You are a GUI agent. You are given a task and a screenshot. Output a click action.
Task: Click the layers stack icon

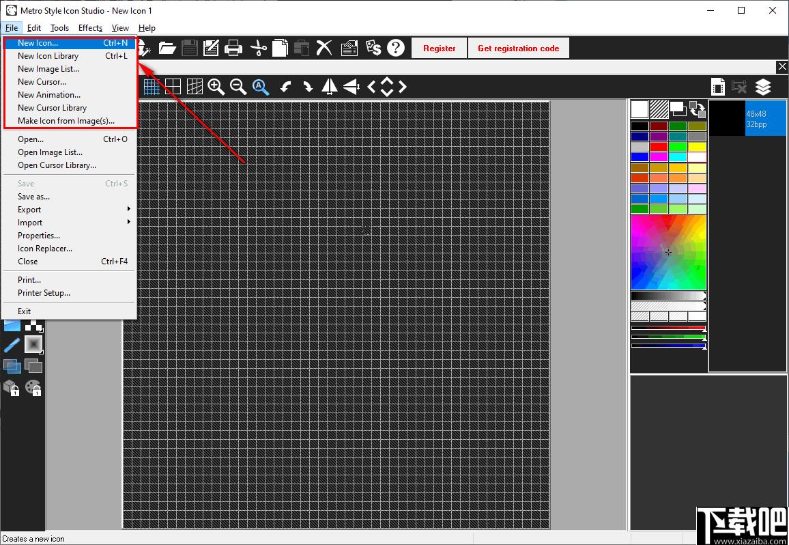pos(763,87)
